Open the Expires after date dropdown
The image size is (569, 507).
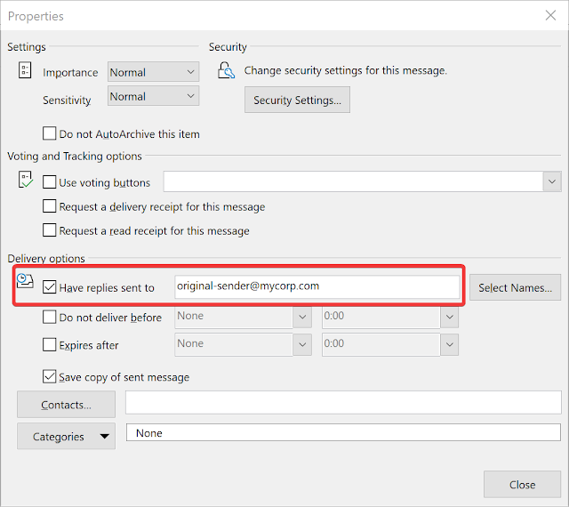pos(302,344)
